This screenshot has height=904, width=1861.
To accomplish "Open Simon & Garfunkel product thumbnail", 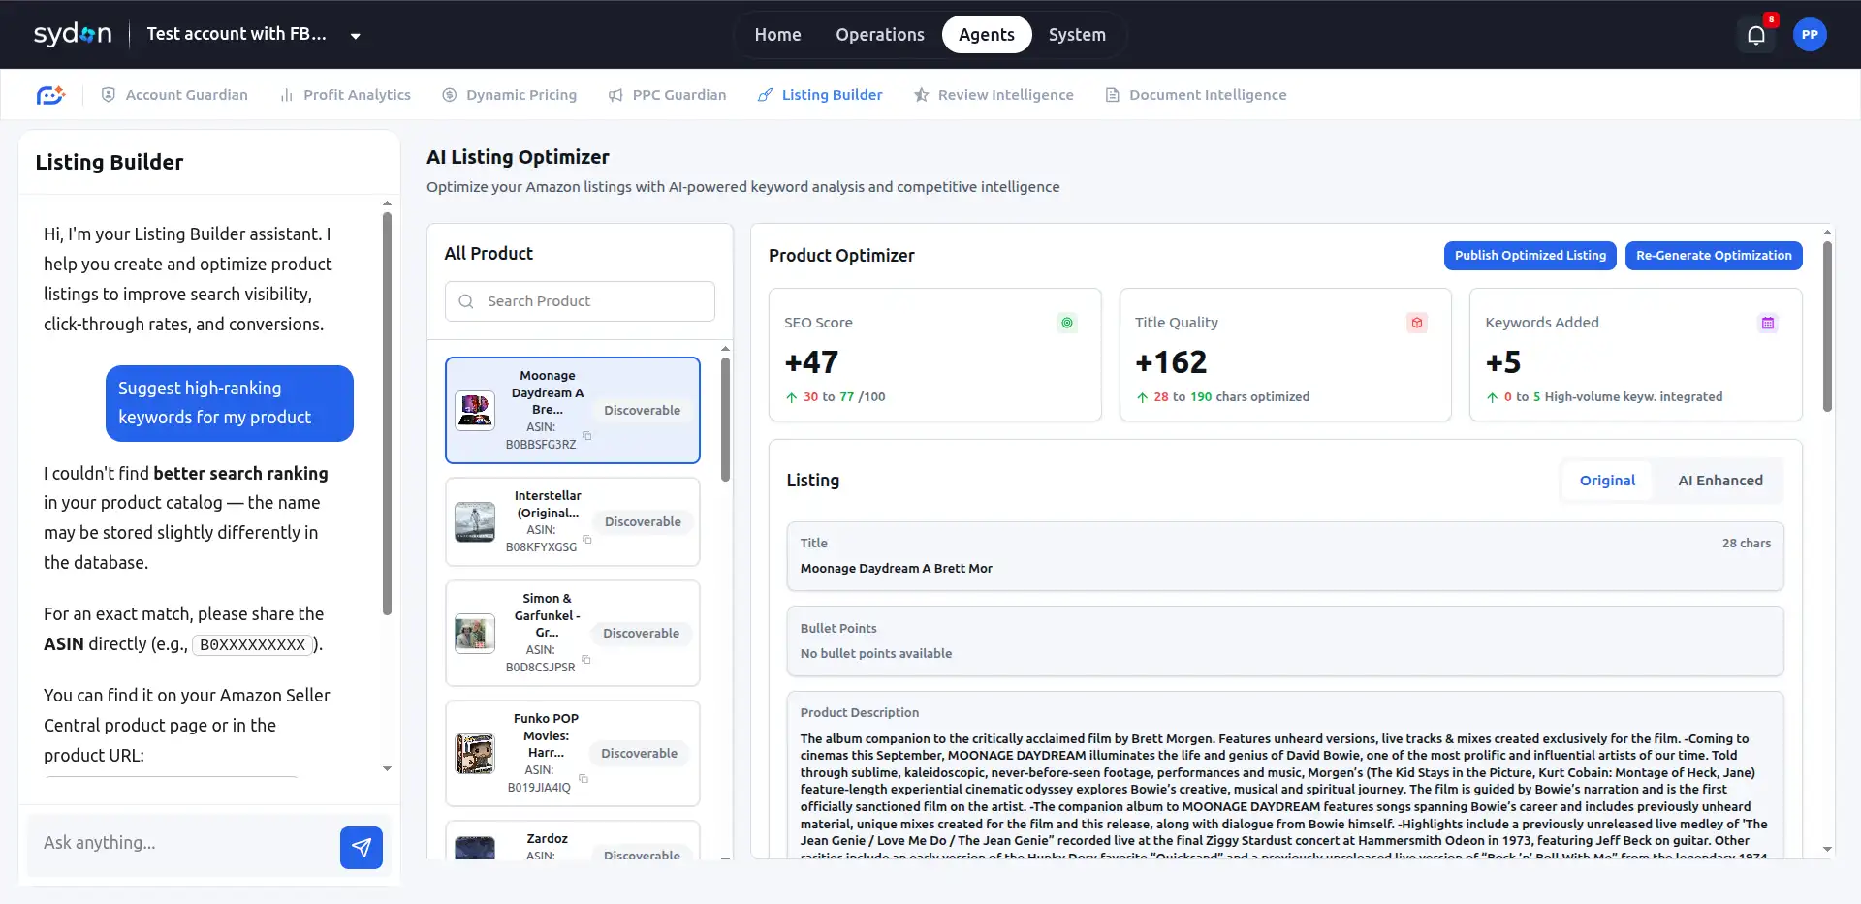I will tap(475, 634).
